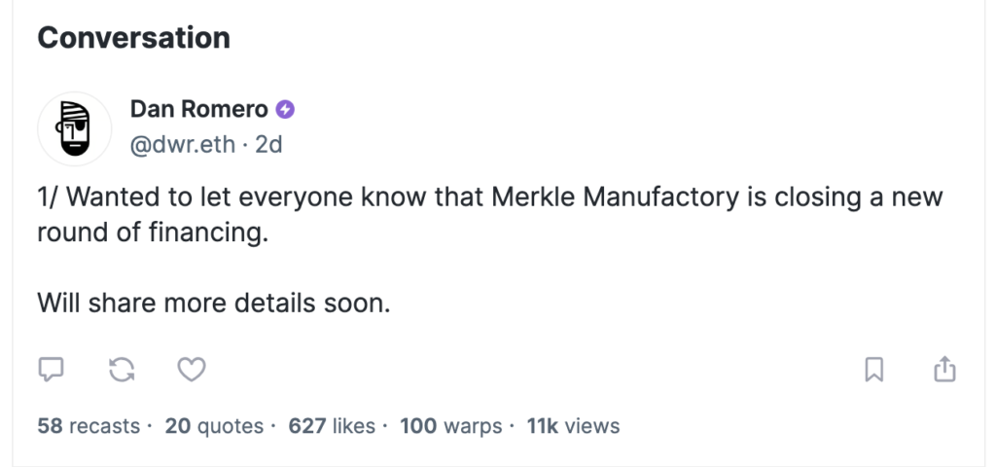Image resolution: width=996 pixels, height=467 pixels.
Task: Click the cast text about Merkle Manufactory
Action: click(490, 214)
